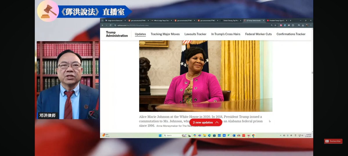348x156 pixels.
Task: Show hidden system tray icons chevron
Action: coord(281,135)
